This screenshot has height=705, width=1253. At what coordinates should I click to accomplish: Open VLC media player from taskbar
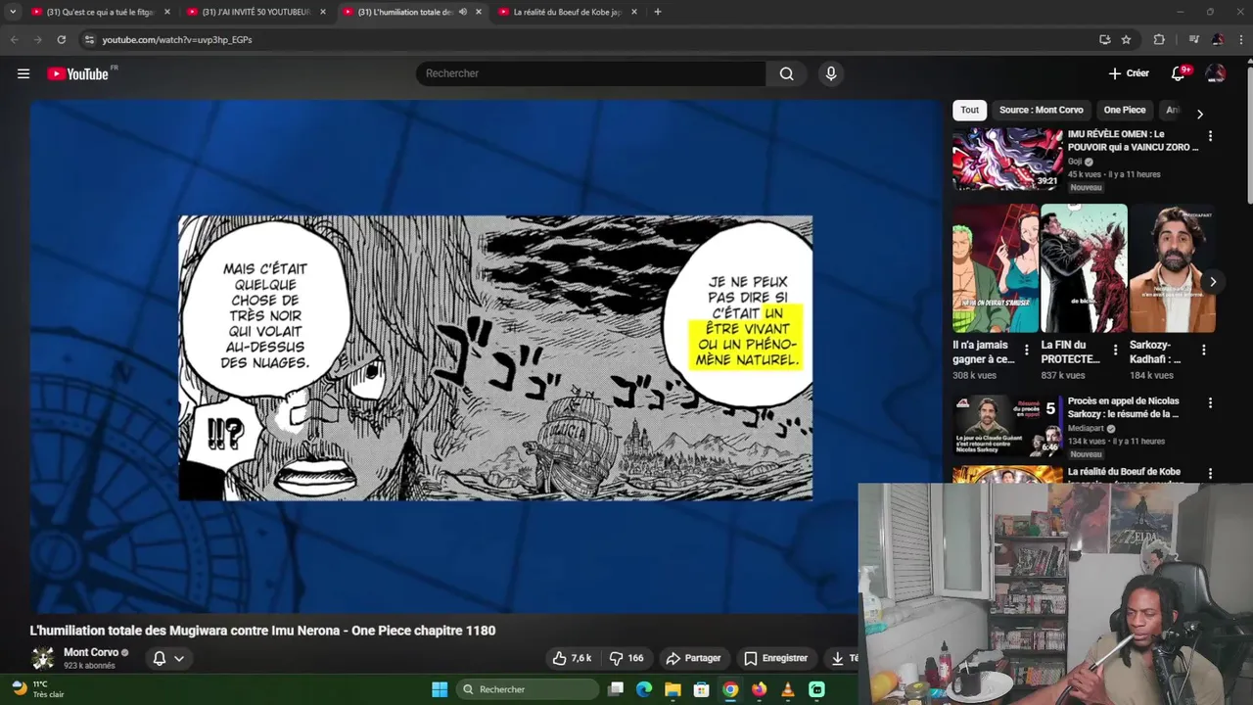pos(788,689)
